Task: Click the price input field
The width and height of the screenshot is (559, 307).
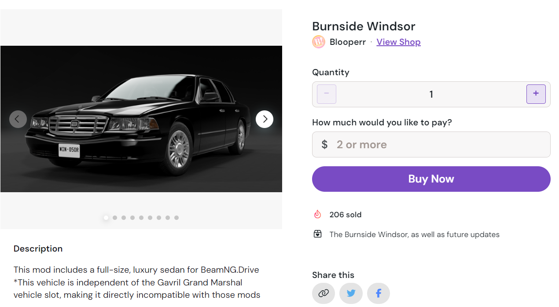Action: tap(436, 145)
